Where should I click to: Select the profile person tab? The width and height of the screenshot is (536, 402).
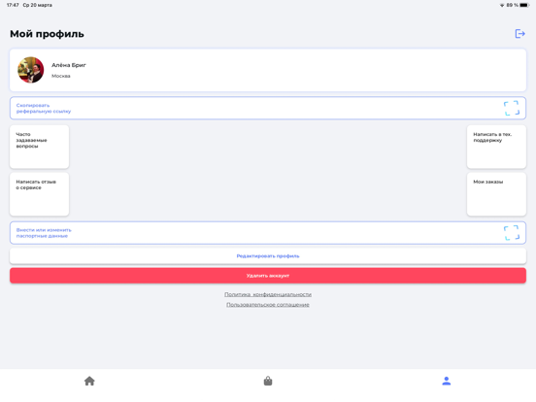[446, 381]
